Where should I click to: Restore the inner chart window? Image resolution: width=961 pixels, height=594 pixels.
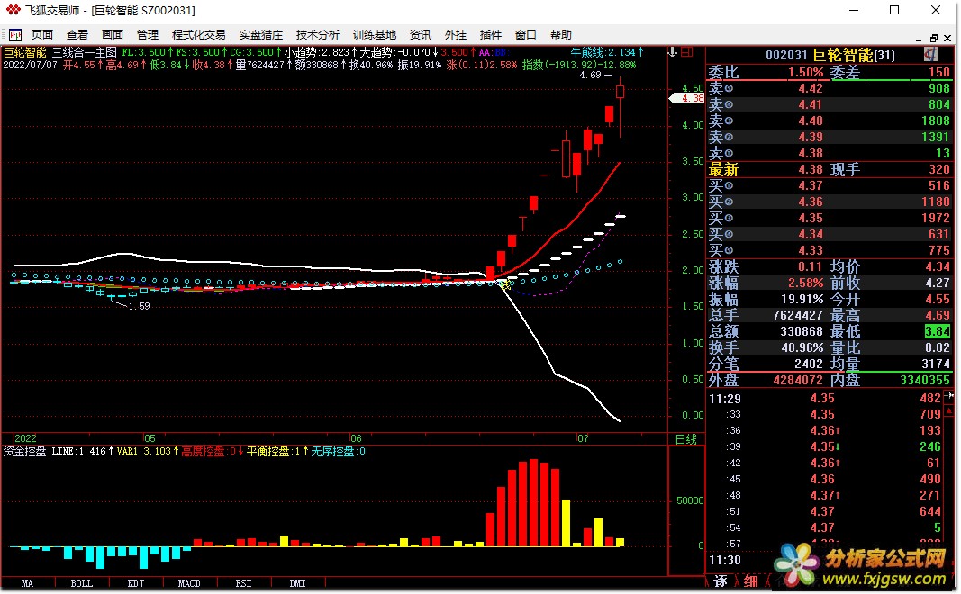[933, 38]
